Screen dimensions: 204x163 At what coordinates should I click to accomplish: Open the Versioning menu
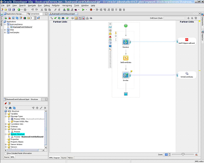[x=67, y=6]
